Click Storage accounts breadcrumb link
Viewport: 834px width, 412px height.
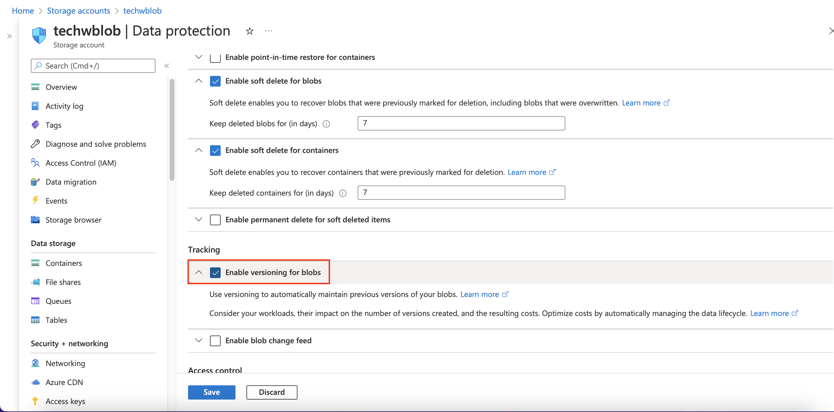point(78,11)
